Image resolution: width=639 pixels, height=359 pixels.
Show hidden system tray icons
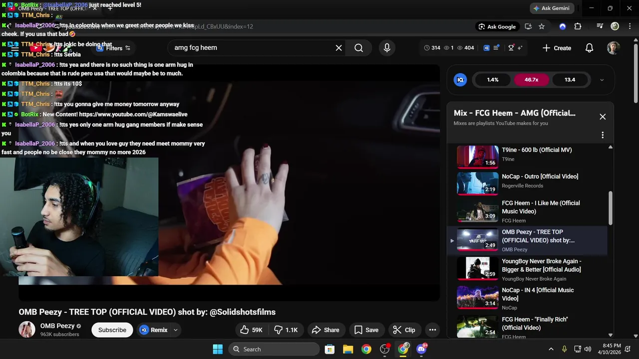(x=551, y=349)
